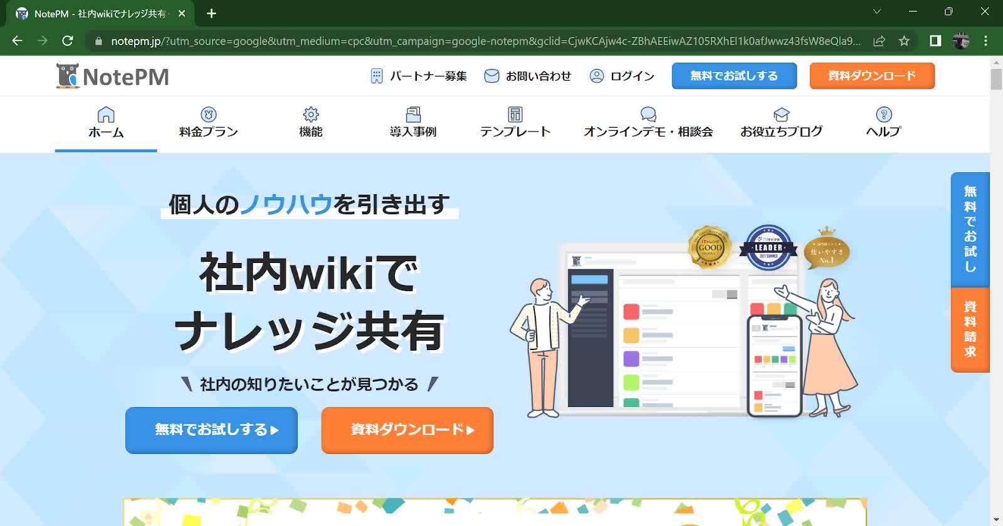Click hero 無料でお試しする button
Viewport: 1003px width, 526px height.
click(x=211, y=430)
